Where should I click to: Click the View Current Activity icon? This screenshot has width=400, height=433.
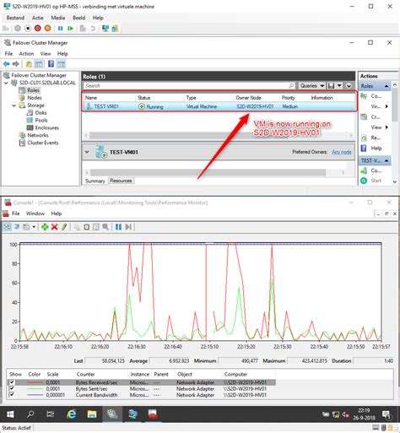[x=8, y=227]
